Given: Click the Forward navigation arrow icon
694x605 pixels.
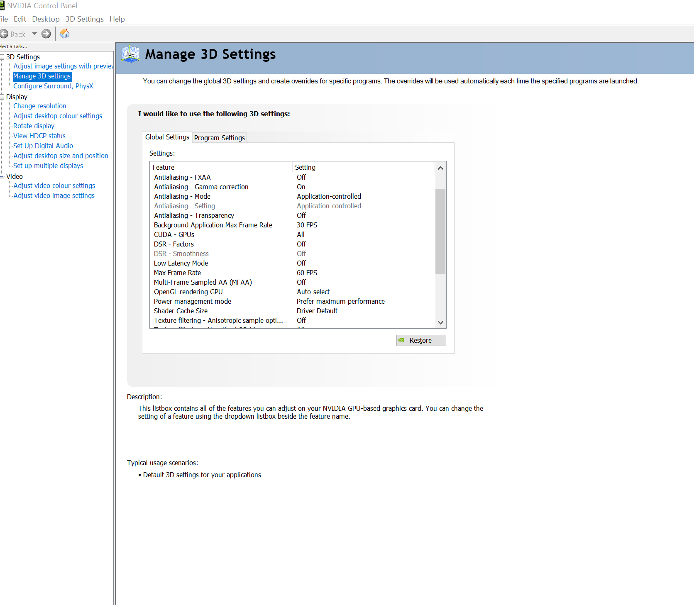Looking at the screenshot, I should point(46,34).
